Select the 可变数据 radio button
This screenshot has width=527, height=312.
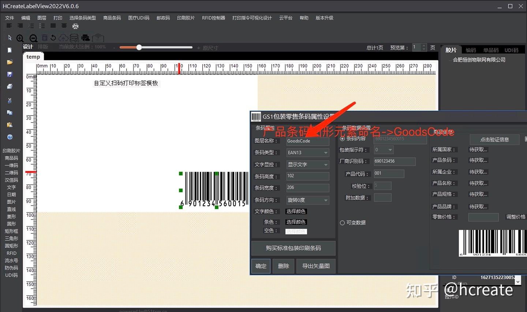click(x=343, y=222)
